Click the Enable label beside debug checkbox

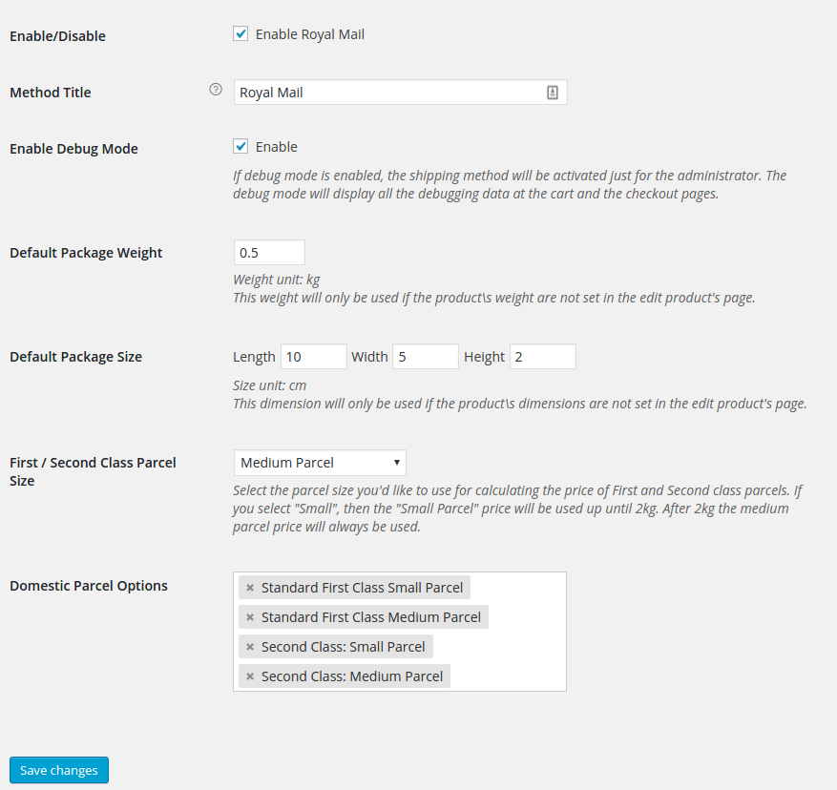click(277, 147)
